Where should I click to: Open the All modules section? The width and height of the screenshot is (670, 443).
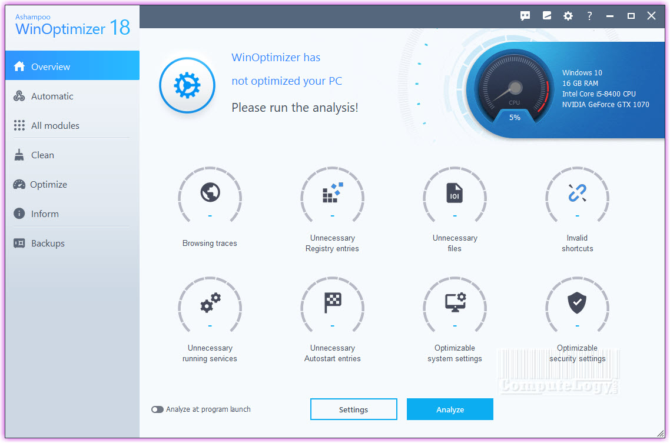click(x=56, y=125)
